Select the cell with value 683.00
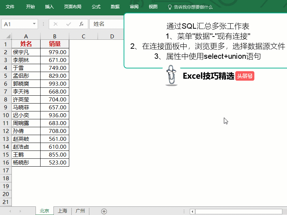 coord(55,123)
